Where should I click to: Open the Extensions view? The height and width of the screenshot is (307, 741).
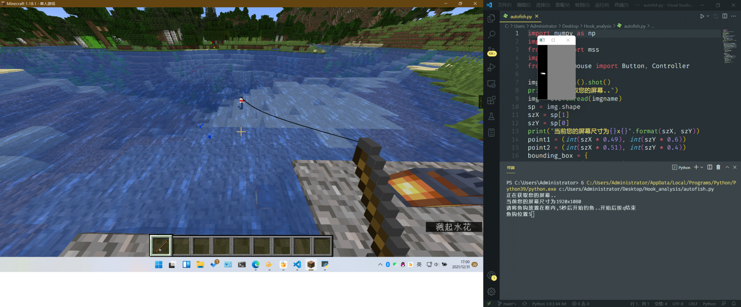click(491, 99)
